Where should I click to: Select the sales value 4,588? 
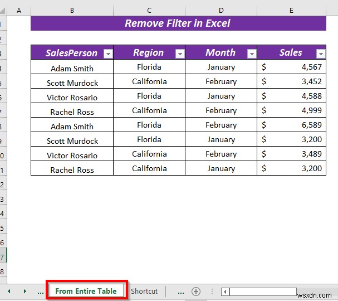(x=291, y=96)
